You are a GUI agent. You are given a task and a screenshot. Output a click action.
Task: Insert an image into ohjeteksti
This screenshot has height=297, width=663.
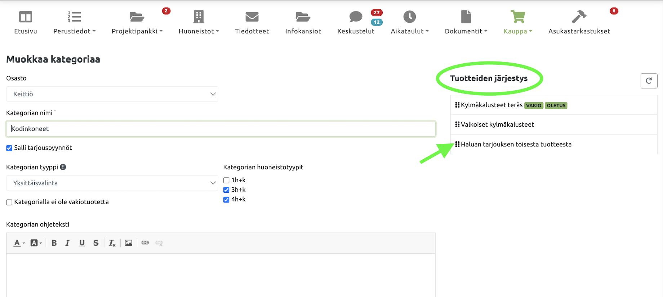[129, 243]
